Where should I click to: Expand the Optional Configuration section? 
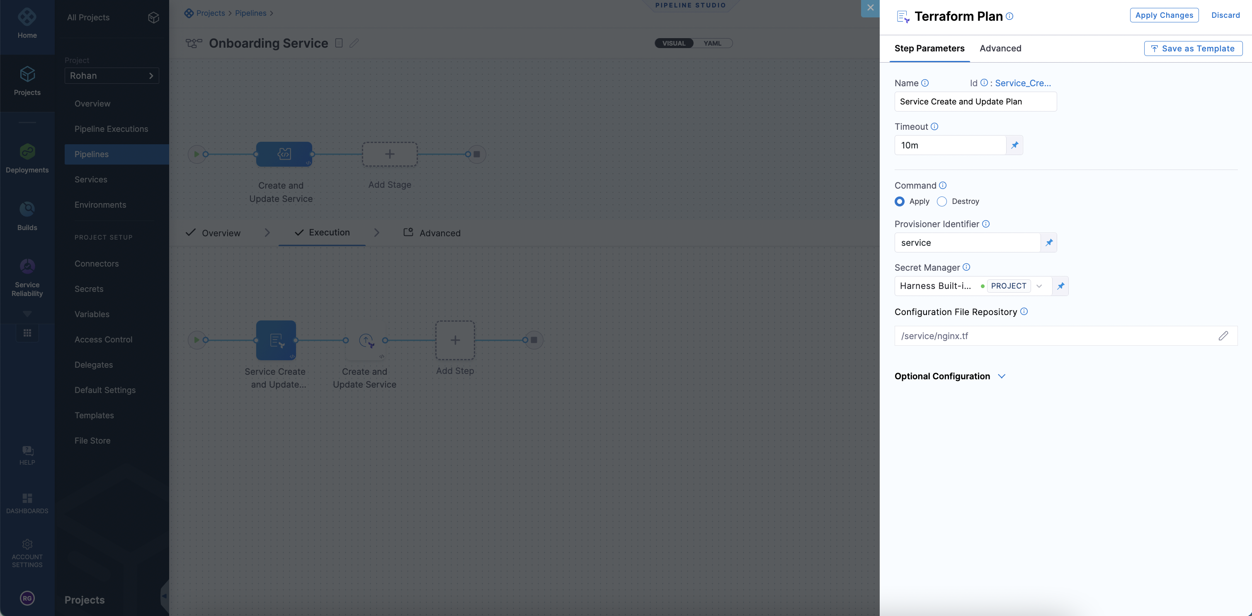pos(950,376)
